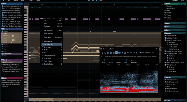Toggle the Piano layer in Layers list

(6, 45)
